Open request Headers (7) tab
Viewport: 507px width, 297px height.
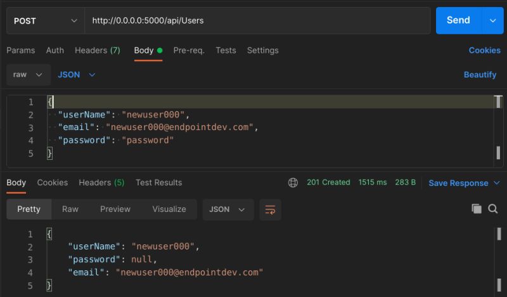click(x=98, y=51)
